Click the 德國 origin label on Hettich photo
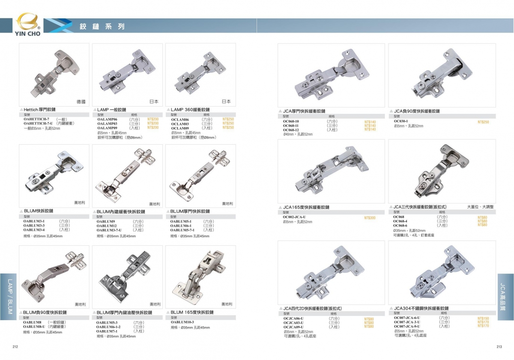The image size is (514, 360). (x=81, y=102)
